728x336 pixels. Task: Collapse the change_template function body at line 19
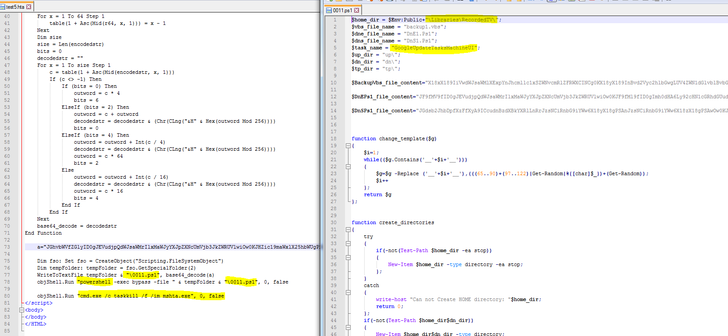348,145
